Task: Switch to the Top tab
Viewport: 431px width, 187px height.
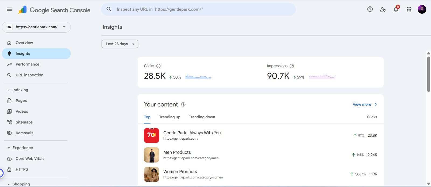Action: click(147, 117)
